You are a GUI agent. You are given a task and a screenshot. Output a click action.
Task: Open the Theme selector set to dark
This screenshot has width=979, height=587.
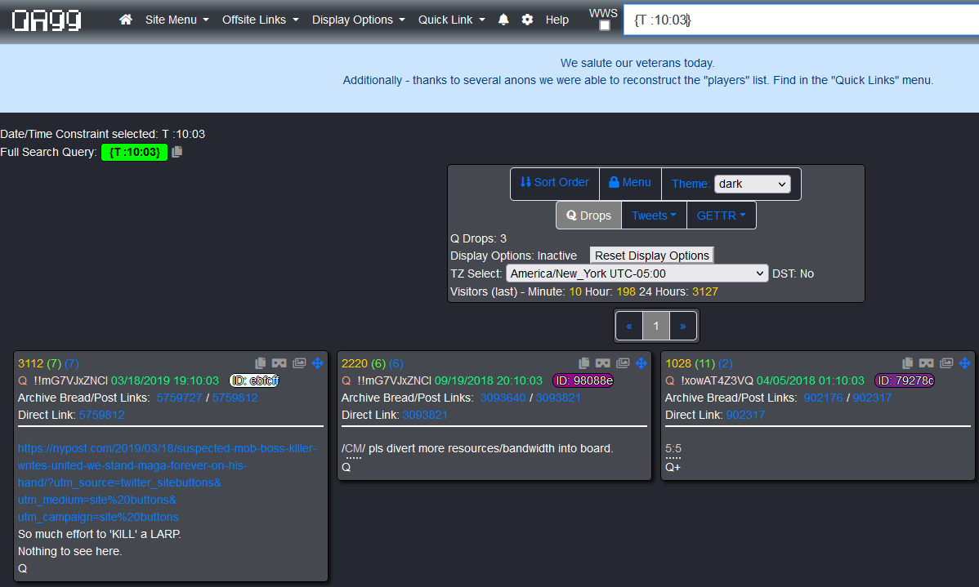click(x=753, y=184)
